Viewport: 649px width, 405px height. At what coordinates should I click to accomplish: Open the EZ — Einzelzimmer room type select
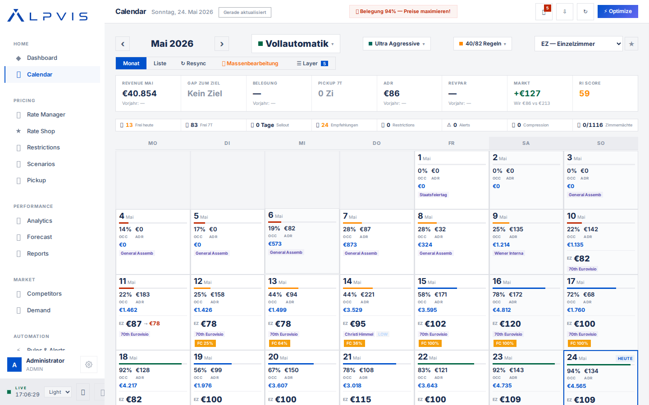click(579, 44)
